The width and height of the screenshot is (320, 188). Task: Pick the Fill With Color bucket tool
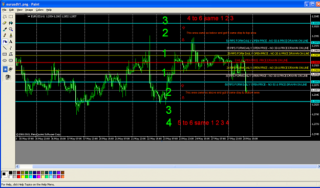click(11, 23)
